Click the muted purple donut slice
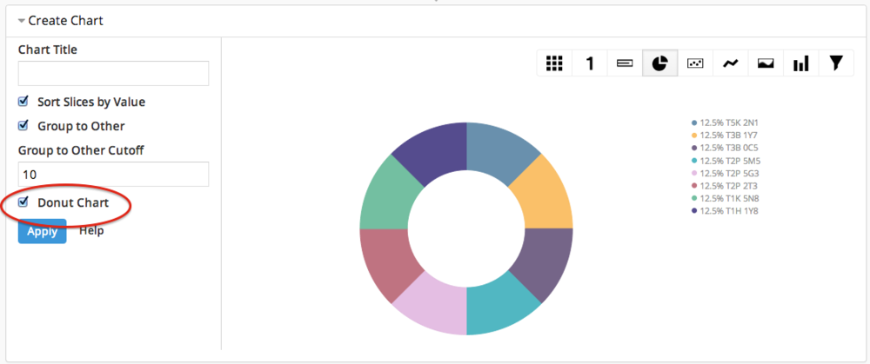Screen dimensions: 870x364 click(544, 261)
